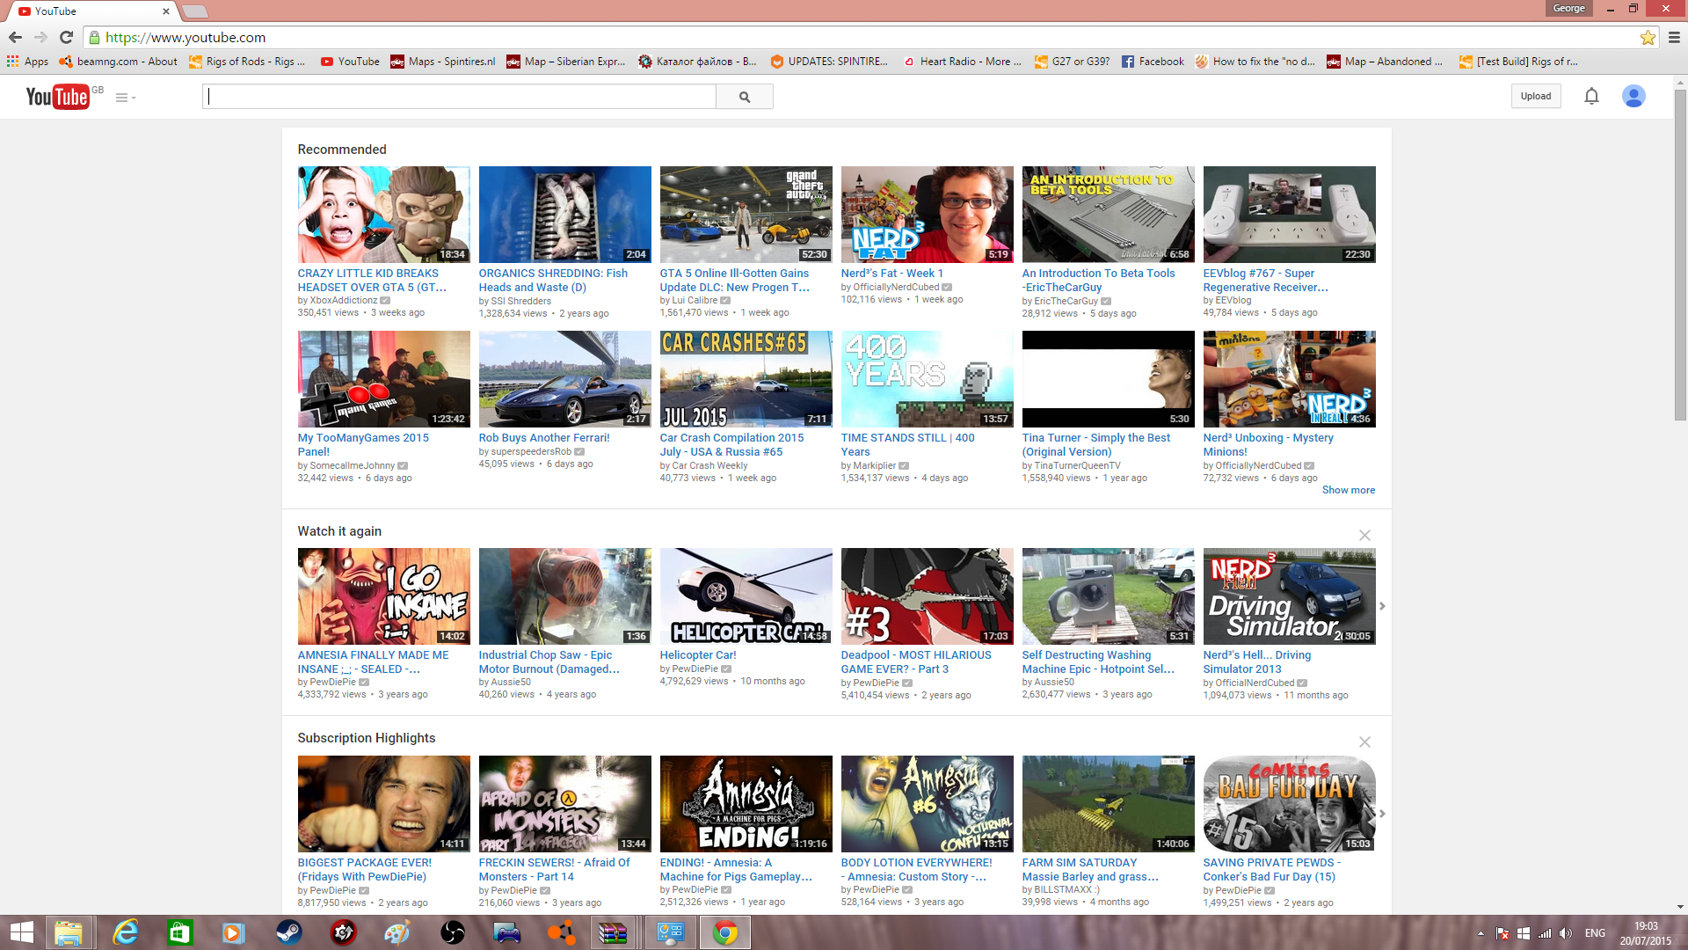Viewport: 1688px width, 950px height.
Task: Open the Paint taskbar icon
Action: pyautogui.click(x=397, y=932)
